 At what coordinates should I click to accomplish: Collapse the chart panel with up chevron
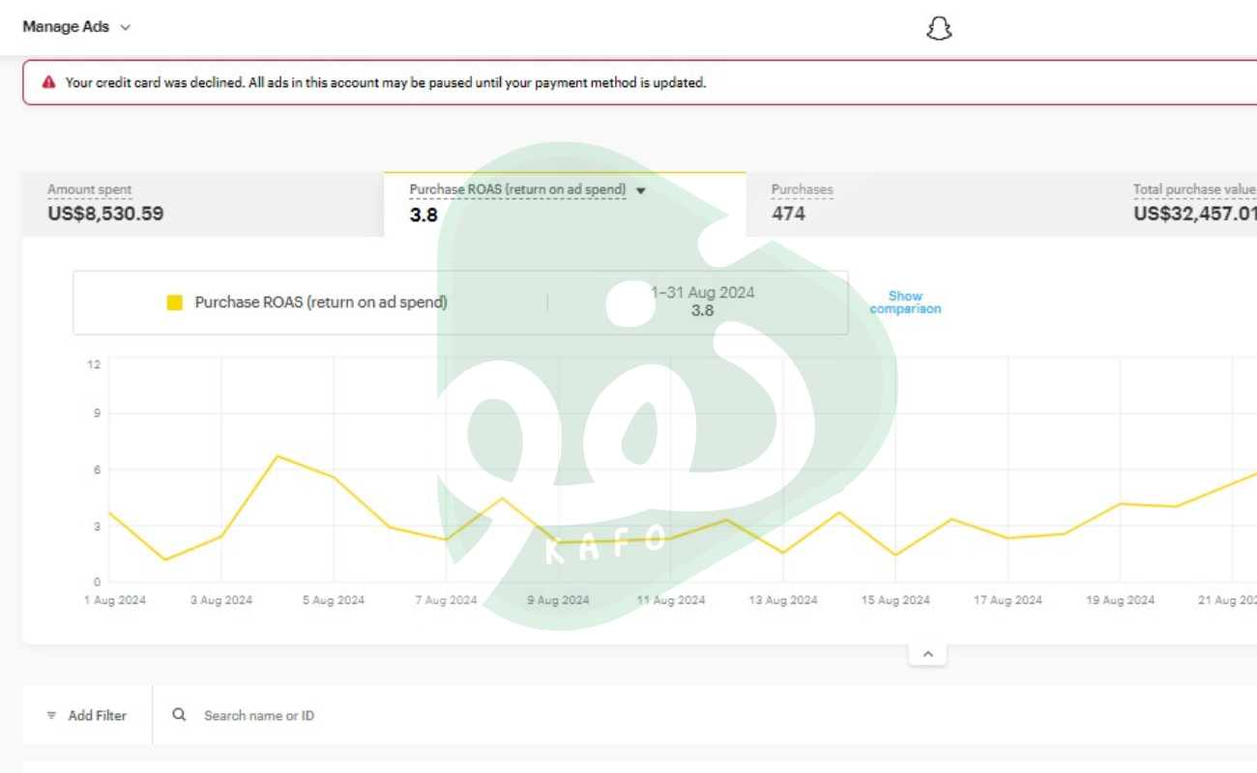pos(927,654)
